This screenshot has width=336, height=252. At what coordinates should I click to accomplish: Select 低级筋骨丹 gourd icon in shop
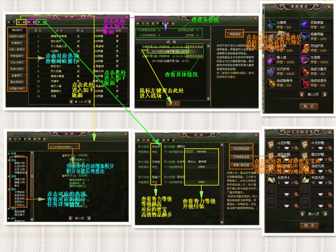(x=271, y=83)
